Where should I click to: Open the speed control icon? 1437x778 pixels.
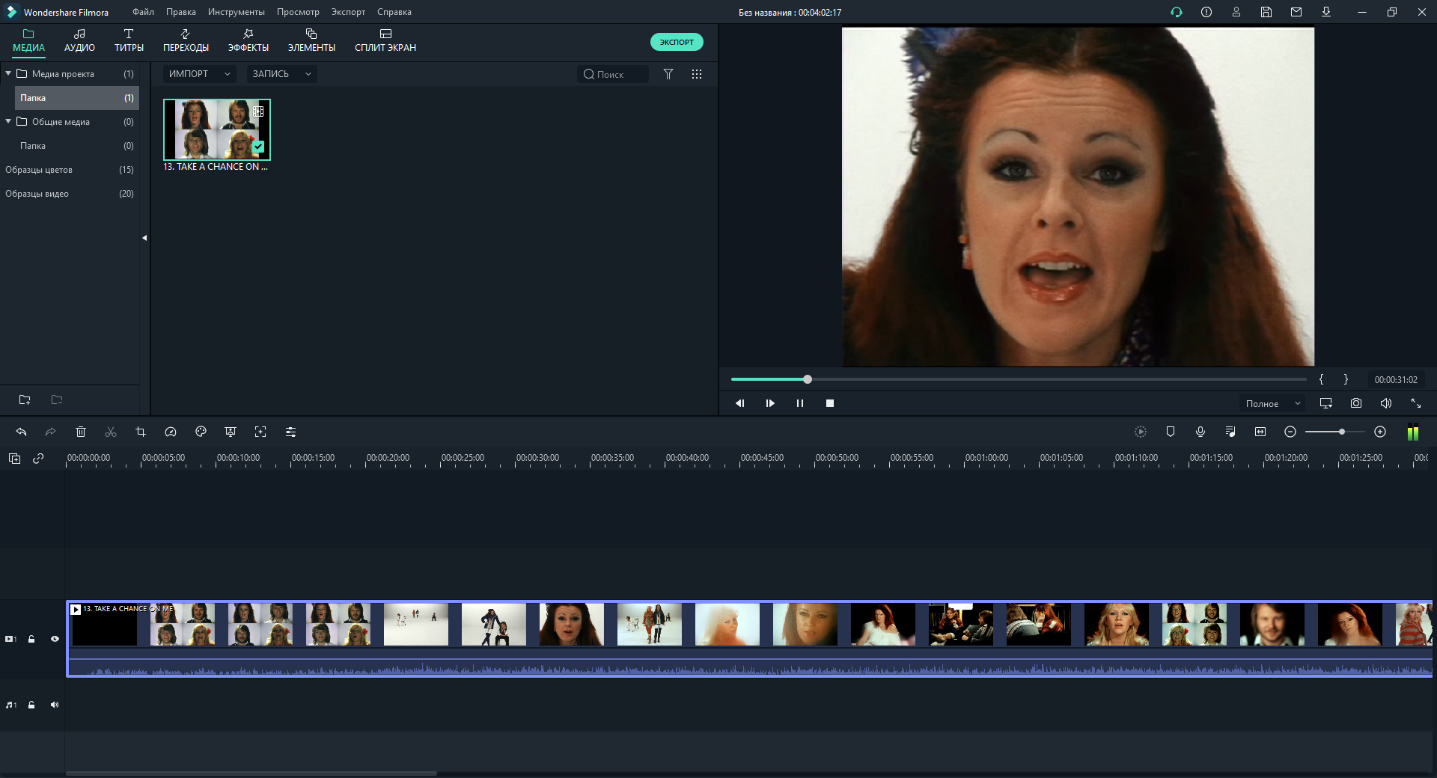point(171,432)
